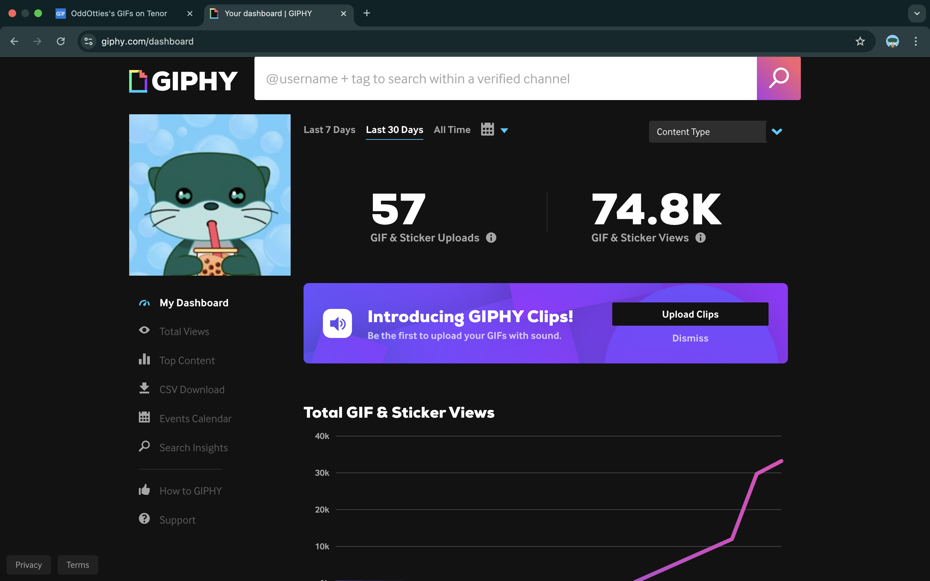The image size is (930, 581).
Task: Expand the date range dropdown arrow
Action: (x=505, y=131)
